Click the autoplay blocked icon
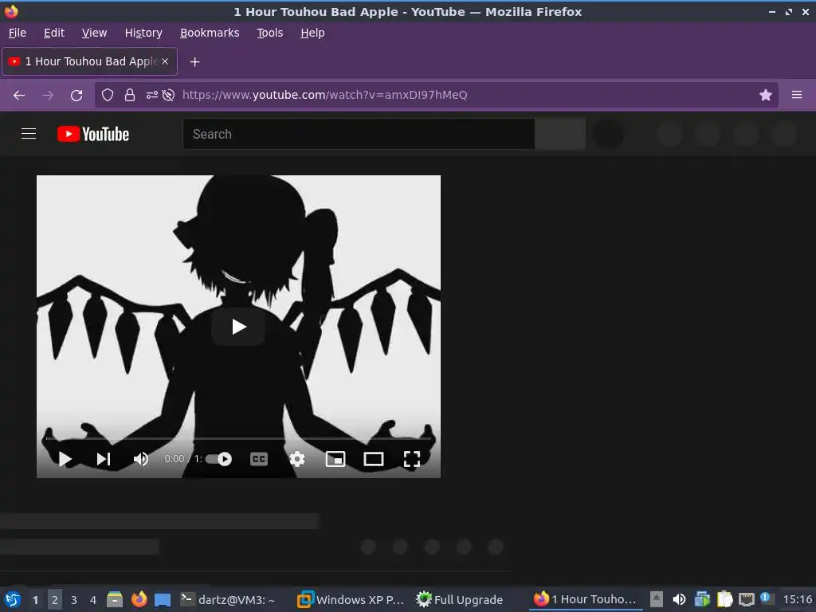 tap(168, 95)
